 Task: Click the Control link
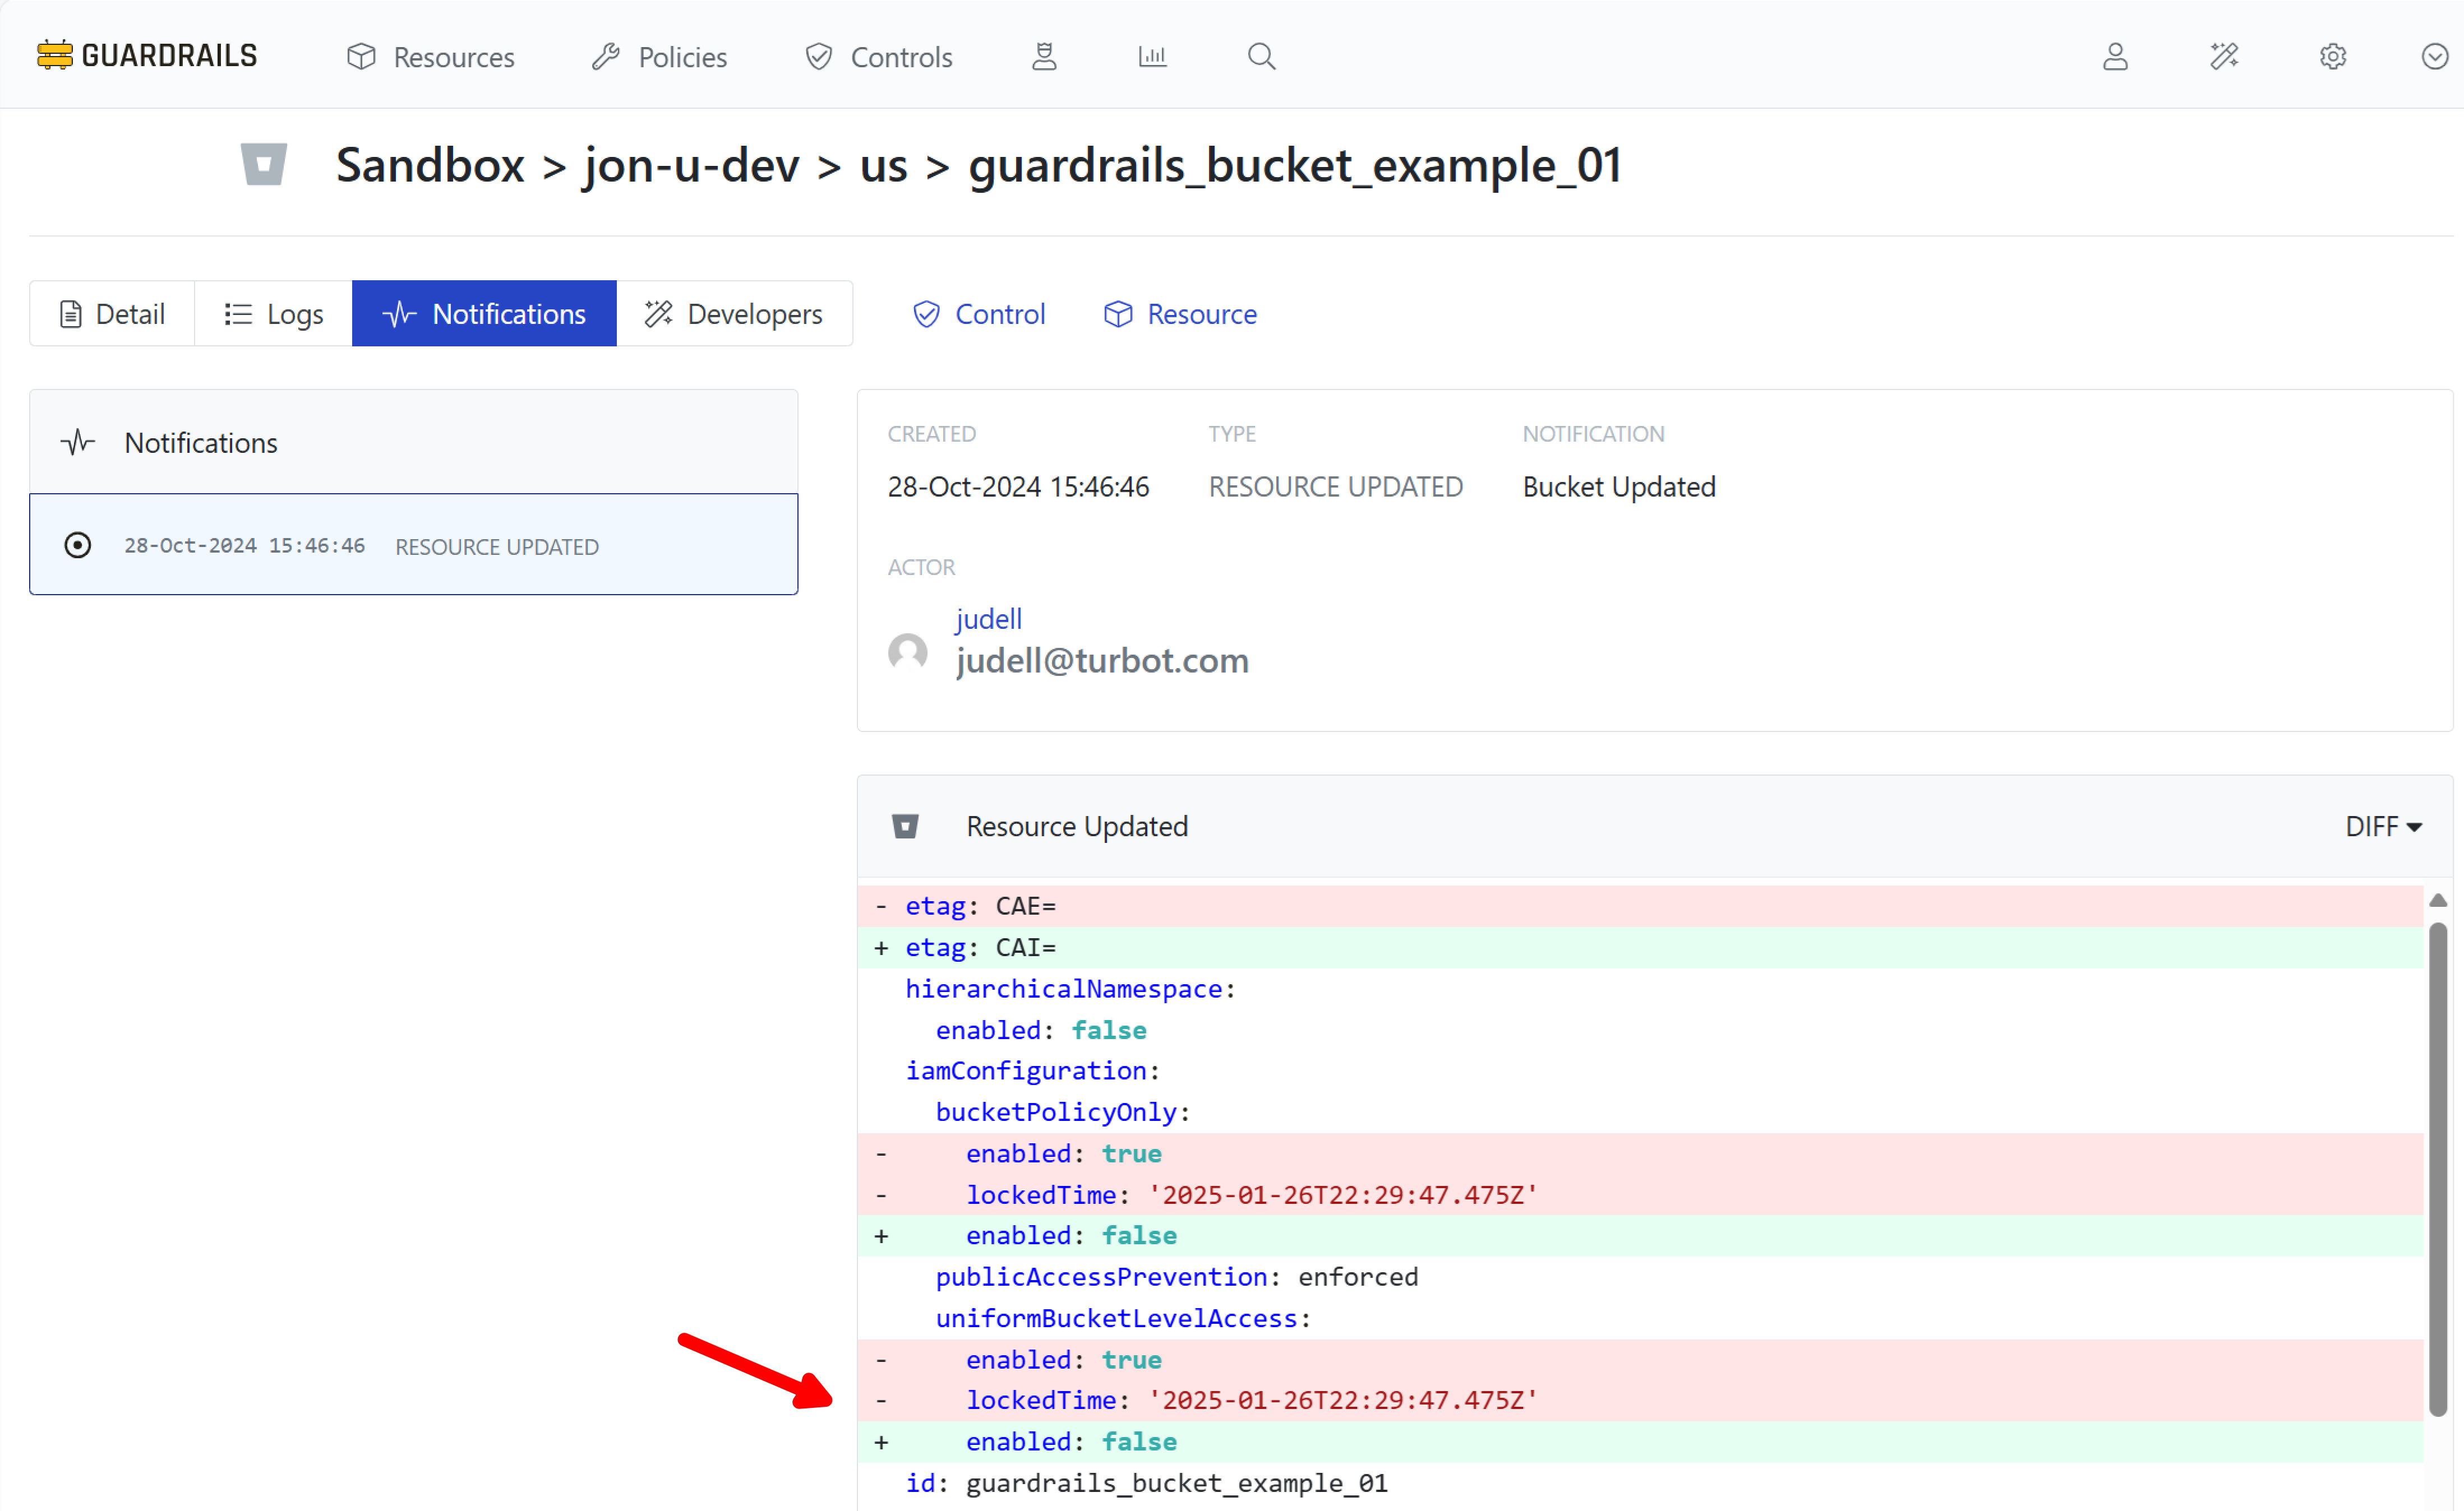tap(979, 314)
